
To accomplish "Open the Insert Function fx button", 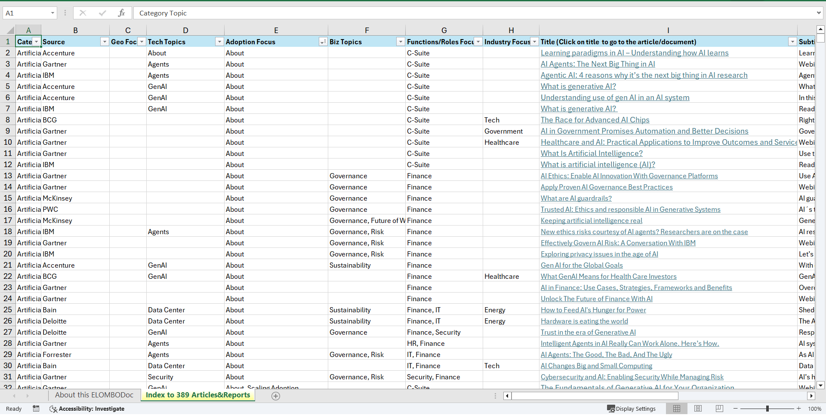I will coord(121,13).
